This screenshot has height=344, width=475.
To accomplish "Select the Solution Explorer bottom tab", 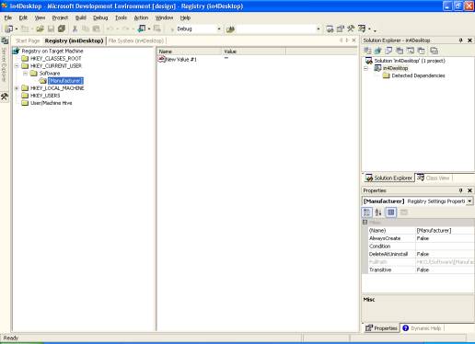I will [x=389, y=178].
